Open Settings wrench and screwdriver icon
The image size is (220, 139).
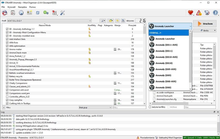(x=62, y=13)
